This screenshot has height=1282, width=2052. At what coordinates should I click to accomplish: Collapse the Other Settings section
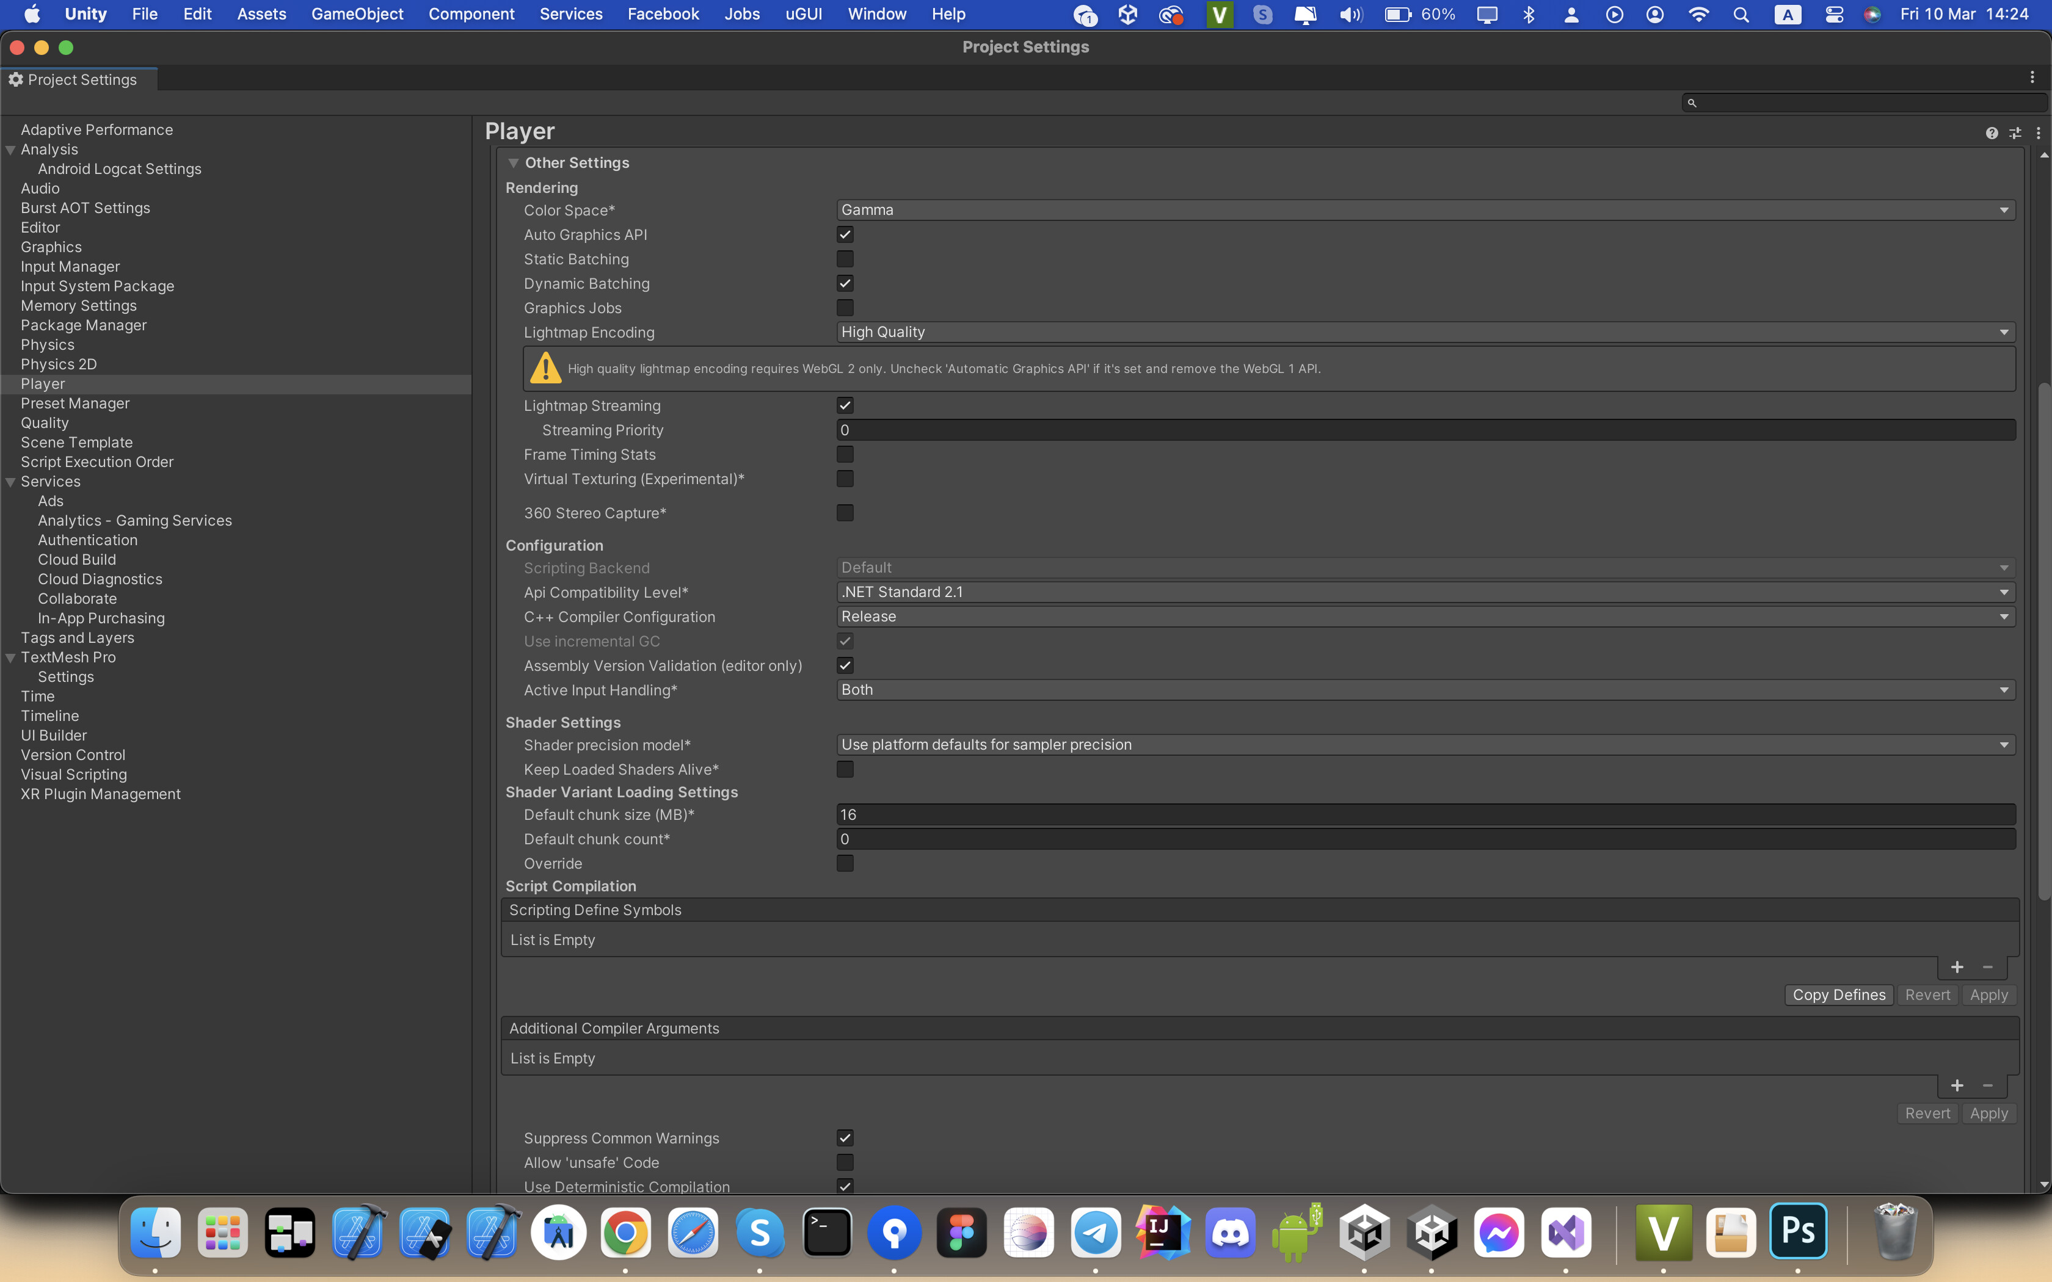click(514, 163)
